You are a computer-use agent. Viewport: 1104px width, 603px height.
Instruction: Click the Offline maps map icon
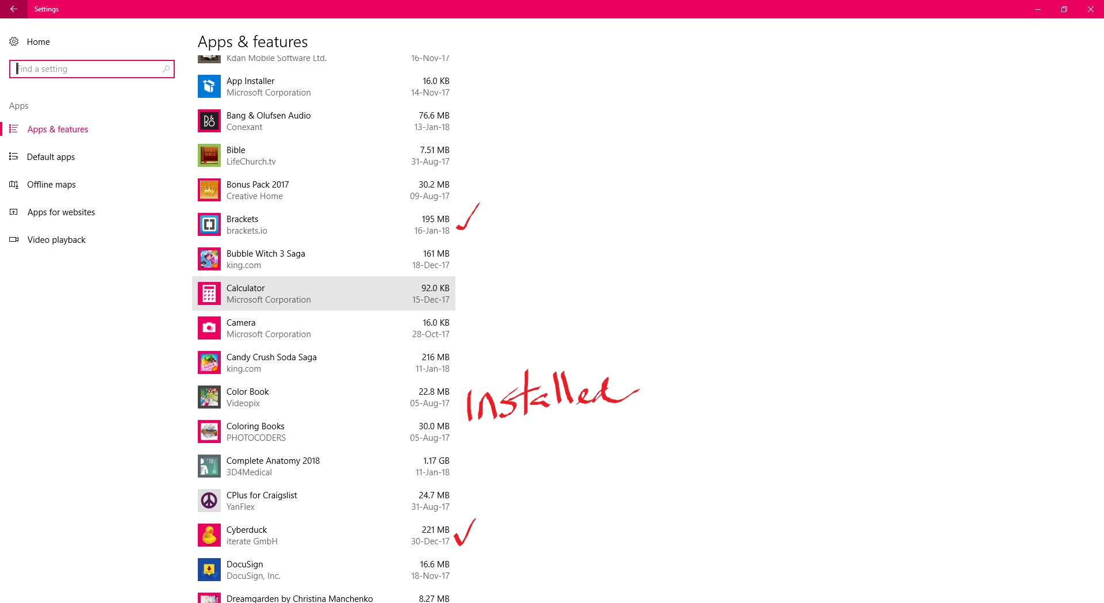pyautogui.click(x=14, y=184)
